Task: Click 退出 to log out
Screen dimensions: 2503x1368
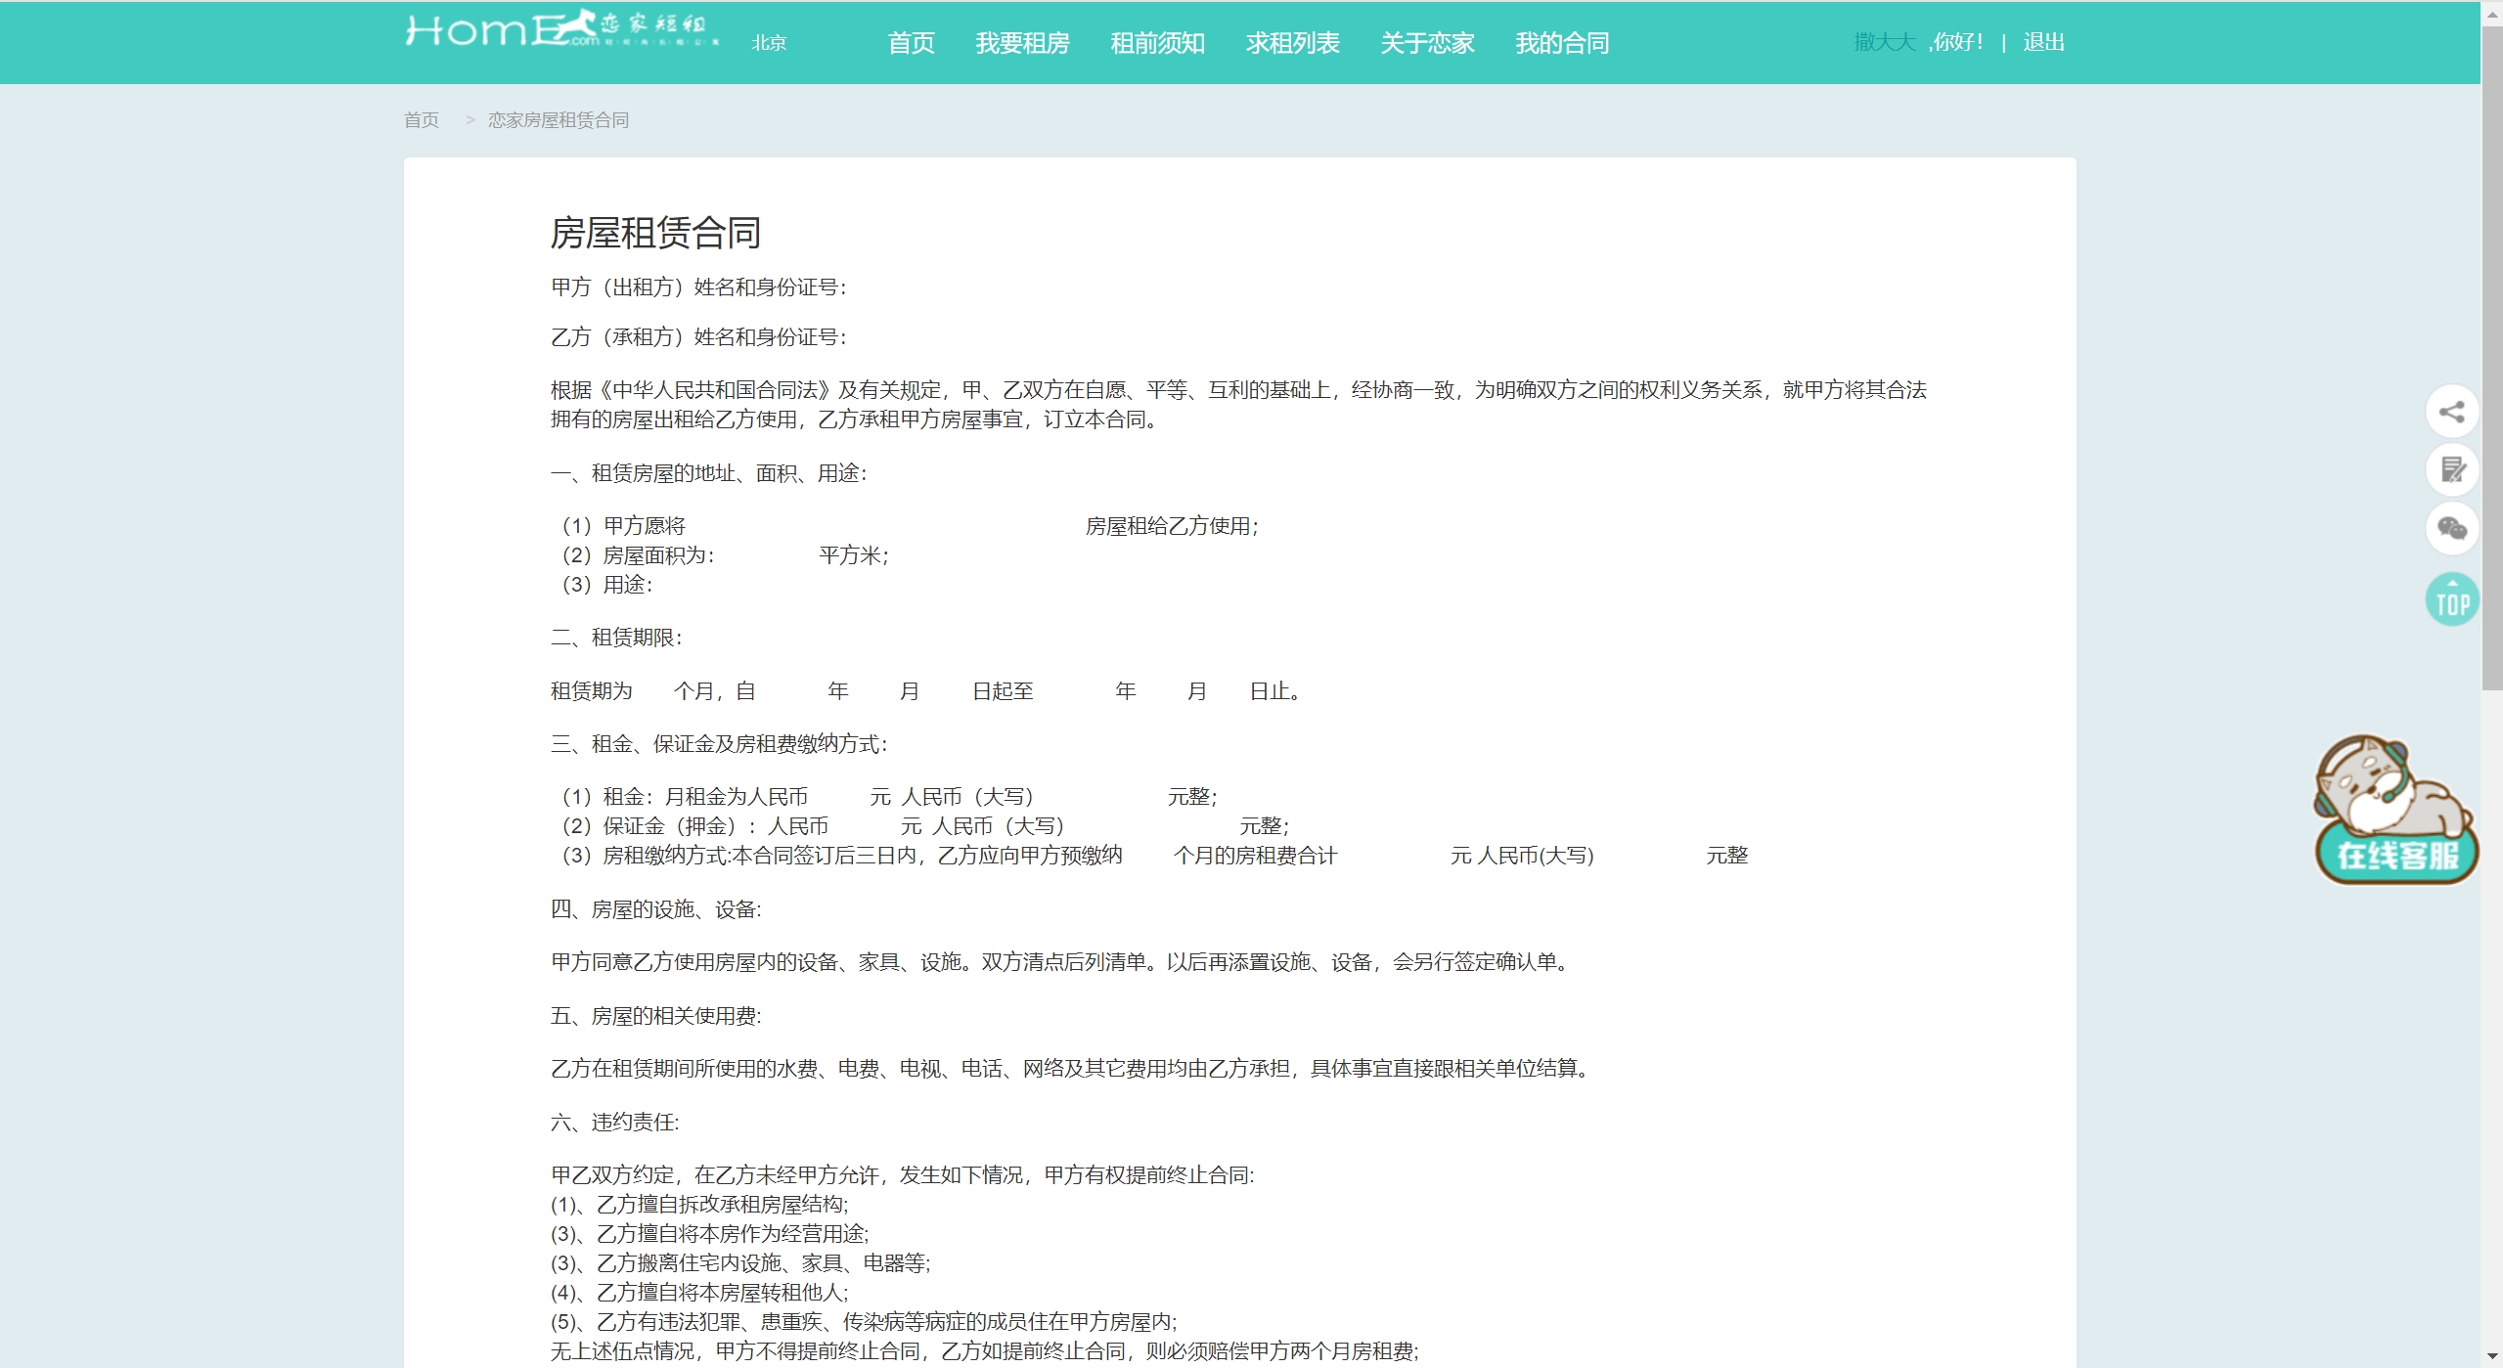Action: [2043, 42]
